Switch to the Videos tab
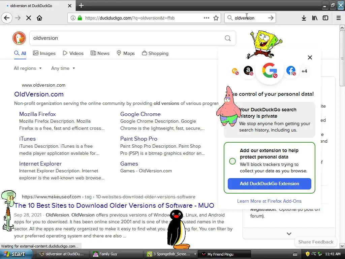Viewport: 345px width, 259px height. click(73, 53)
